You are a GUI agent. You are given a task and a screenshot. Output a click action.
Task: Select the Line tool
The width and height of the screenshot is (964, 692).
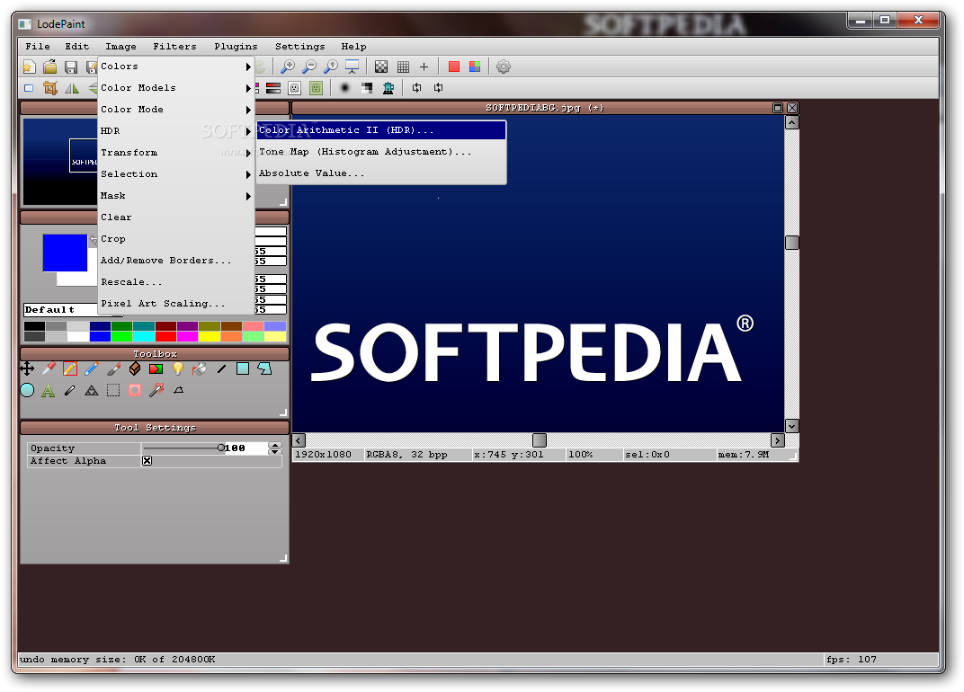(221, 368)
